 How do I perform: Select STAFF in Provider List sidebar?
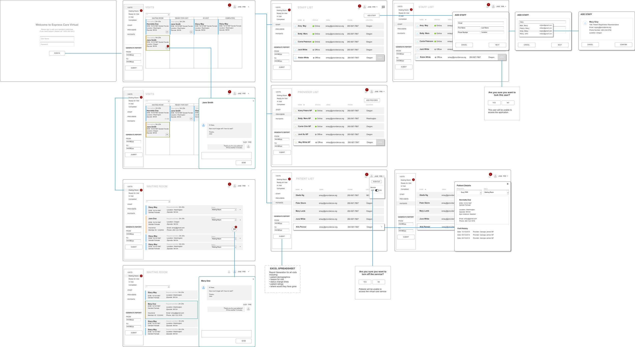point(278,110)
